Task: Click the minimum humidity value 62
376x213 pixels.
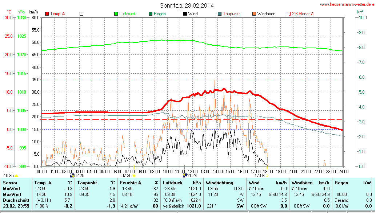Action: click(156, 189)
